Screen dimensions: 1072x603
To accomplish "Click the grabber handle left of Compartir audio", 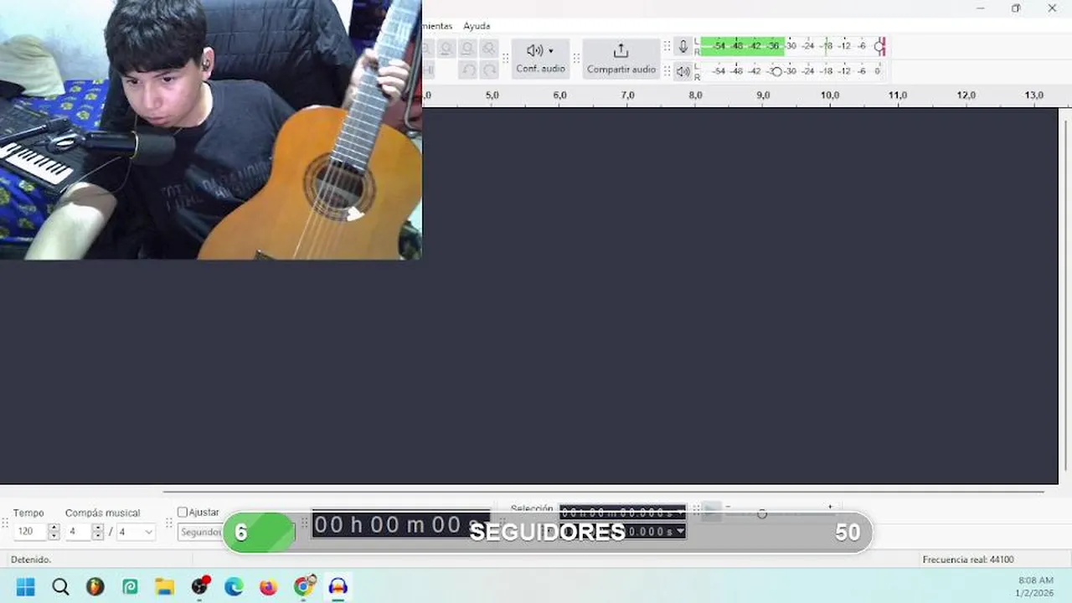I will click(x=576, y=59).
